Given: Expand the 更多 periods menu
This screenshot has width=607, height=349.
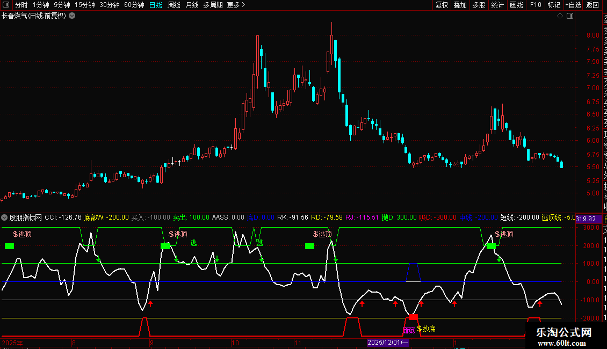Looking at the screenshot, I should click(x=236, y=5).
